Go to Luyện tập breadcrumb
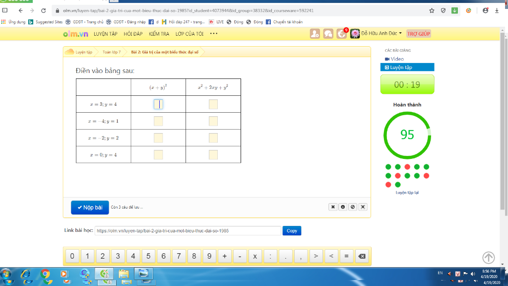This screenshot has width=508, height=286. 83,52
